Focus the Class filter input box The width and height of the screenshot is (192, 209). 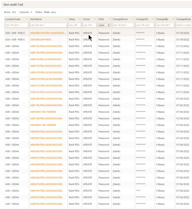(x=75, y=25)
